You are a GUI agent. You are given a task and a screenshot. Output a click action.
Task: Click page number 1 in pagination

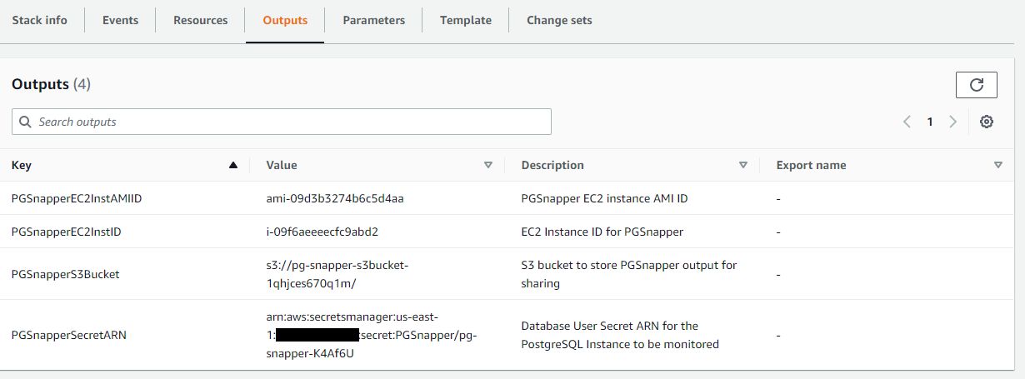point(930,122)
